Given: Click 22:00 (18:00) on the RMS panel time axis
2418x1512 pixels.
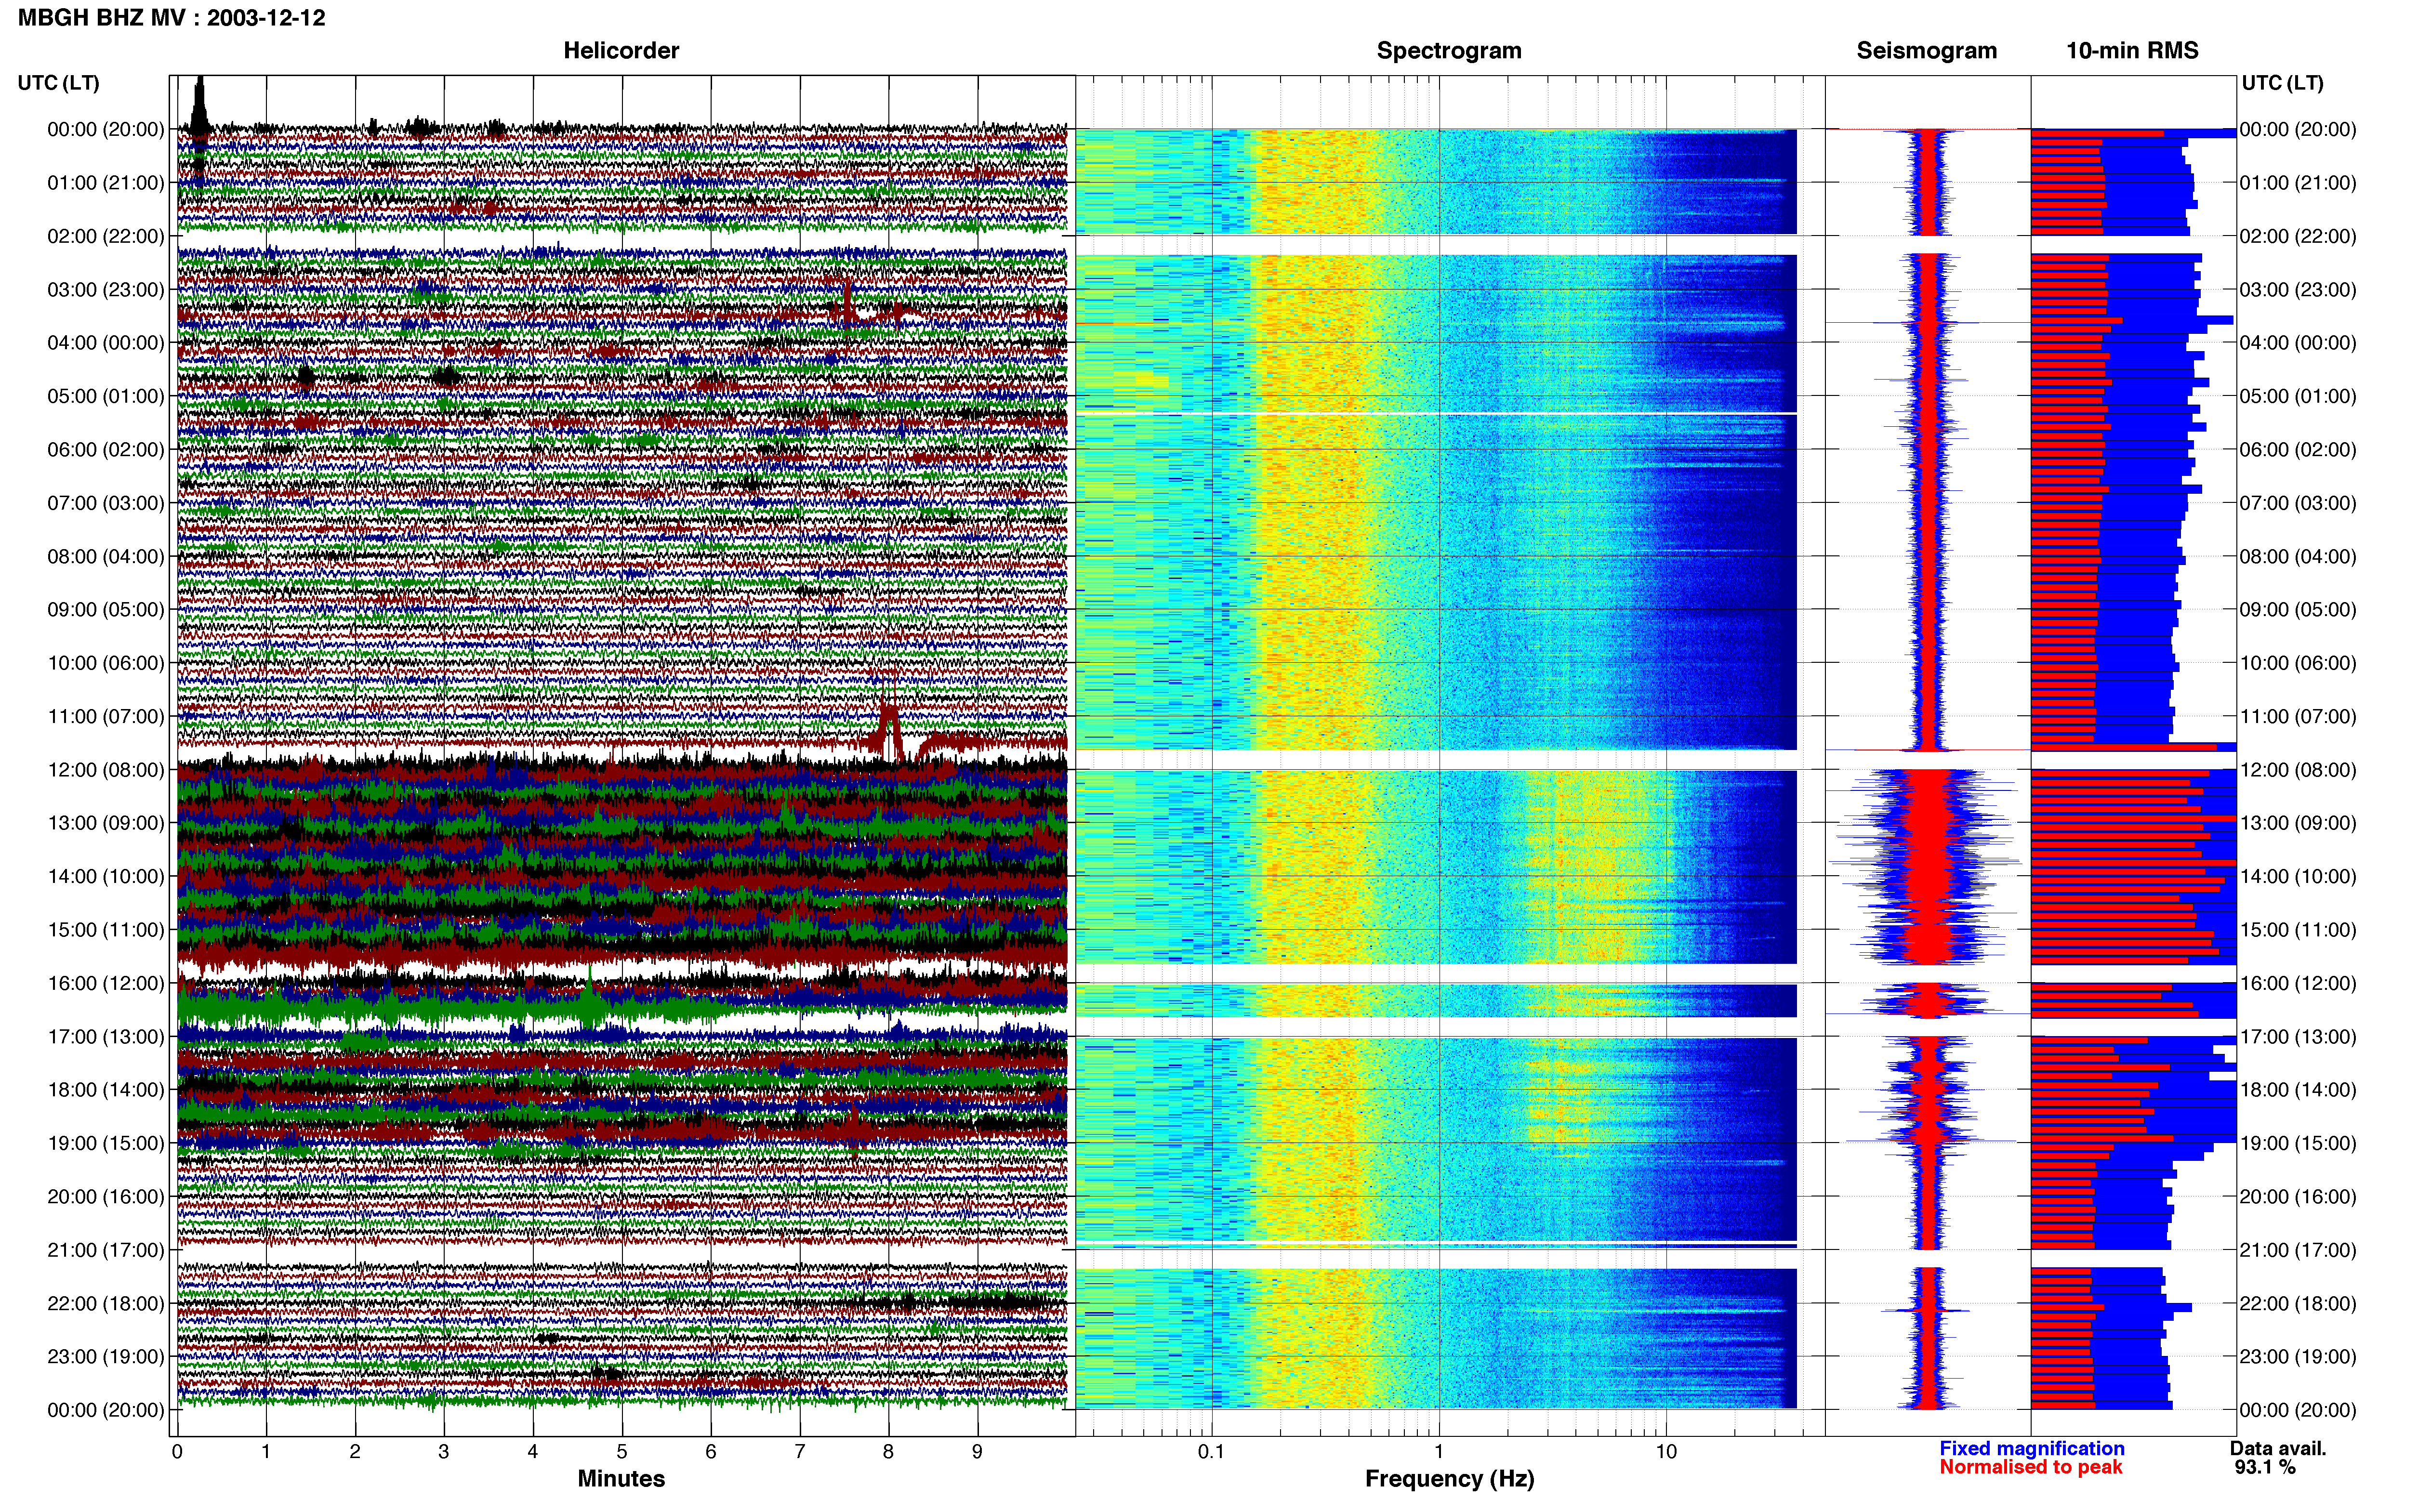Looking at the screenshot, I should pyautogui.click(x=2298, y=1304).
